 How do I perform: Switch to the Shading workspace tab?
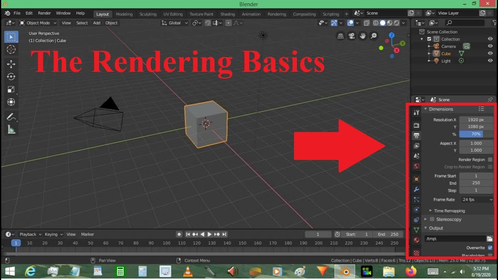click(x=228, y=14)
